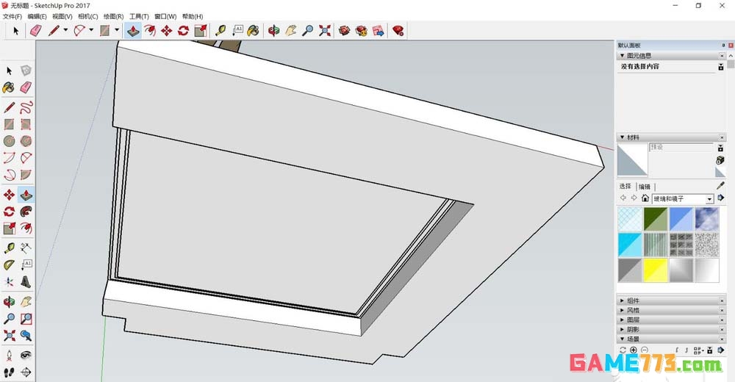Pick the Move tool in top toolbar

pos(166,31)
